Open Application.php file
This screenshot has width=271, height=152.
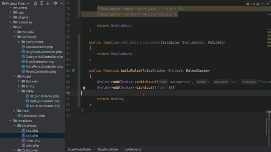(33, 116)
